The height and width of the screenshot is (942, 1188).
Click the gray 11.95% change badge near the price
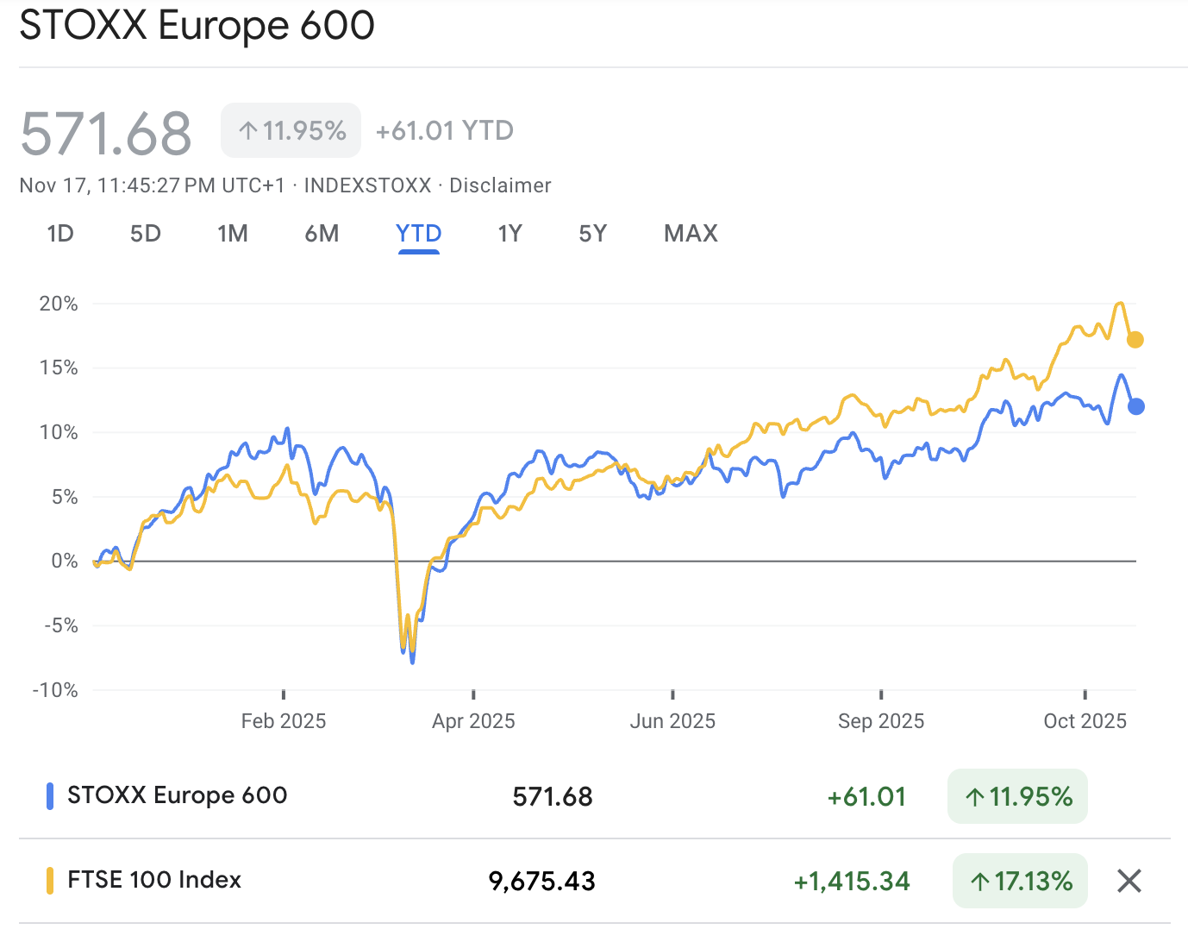(x=291, y=129)
